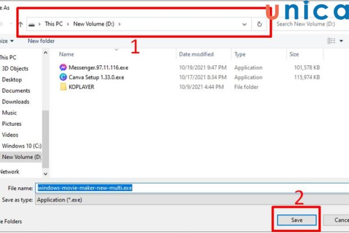Select Downloads in the navigation pane
The width and height of the screenshot is (349, 233).
point(16,102)
